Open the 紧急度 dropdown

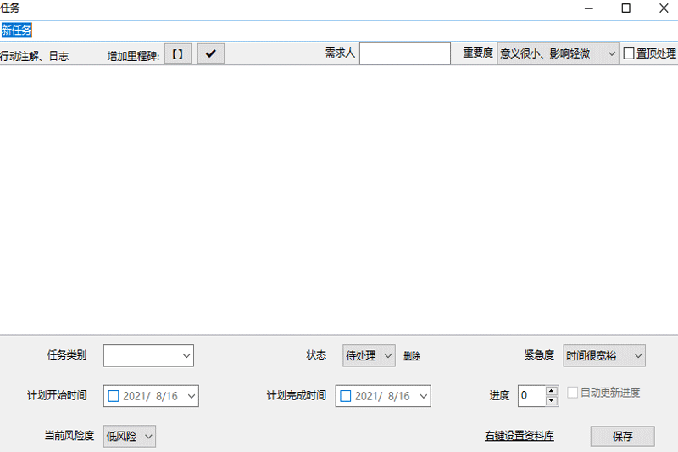604,355
